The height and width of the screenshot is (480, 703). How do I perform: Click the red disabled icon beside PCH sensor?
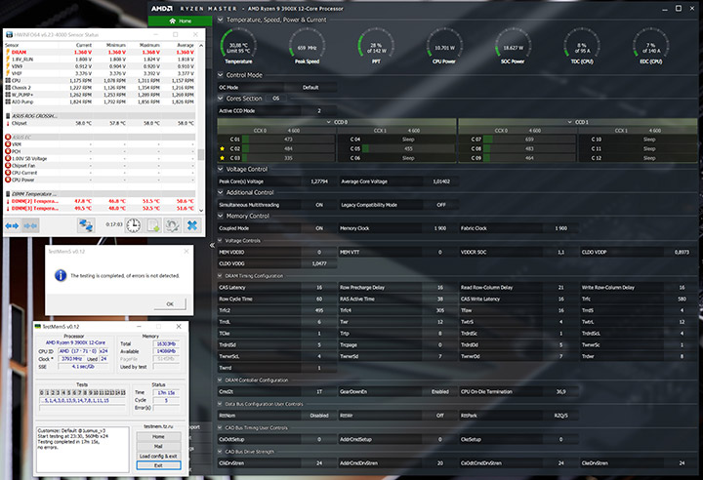point(8,151)
